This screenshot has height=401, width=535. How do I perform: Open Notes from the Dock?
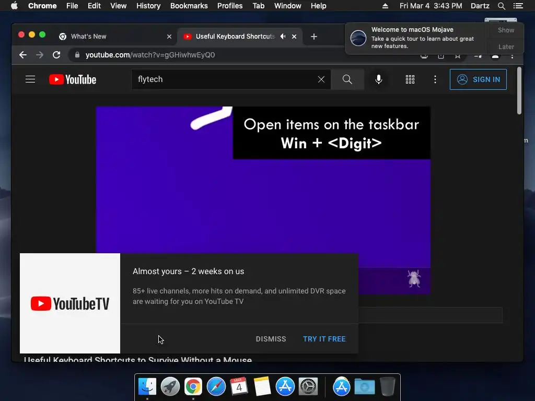[x=262, y=387]
